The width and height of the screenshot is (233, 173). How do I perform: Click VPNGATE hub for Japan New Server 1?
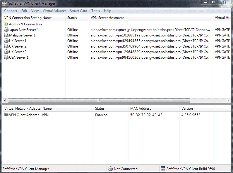click(x=222, y=30)
